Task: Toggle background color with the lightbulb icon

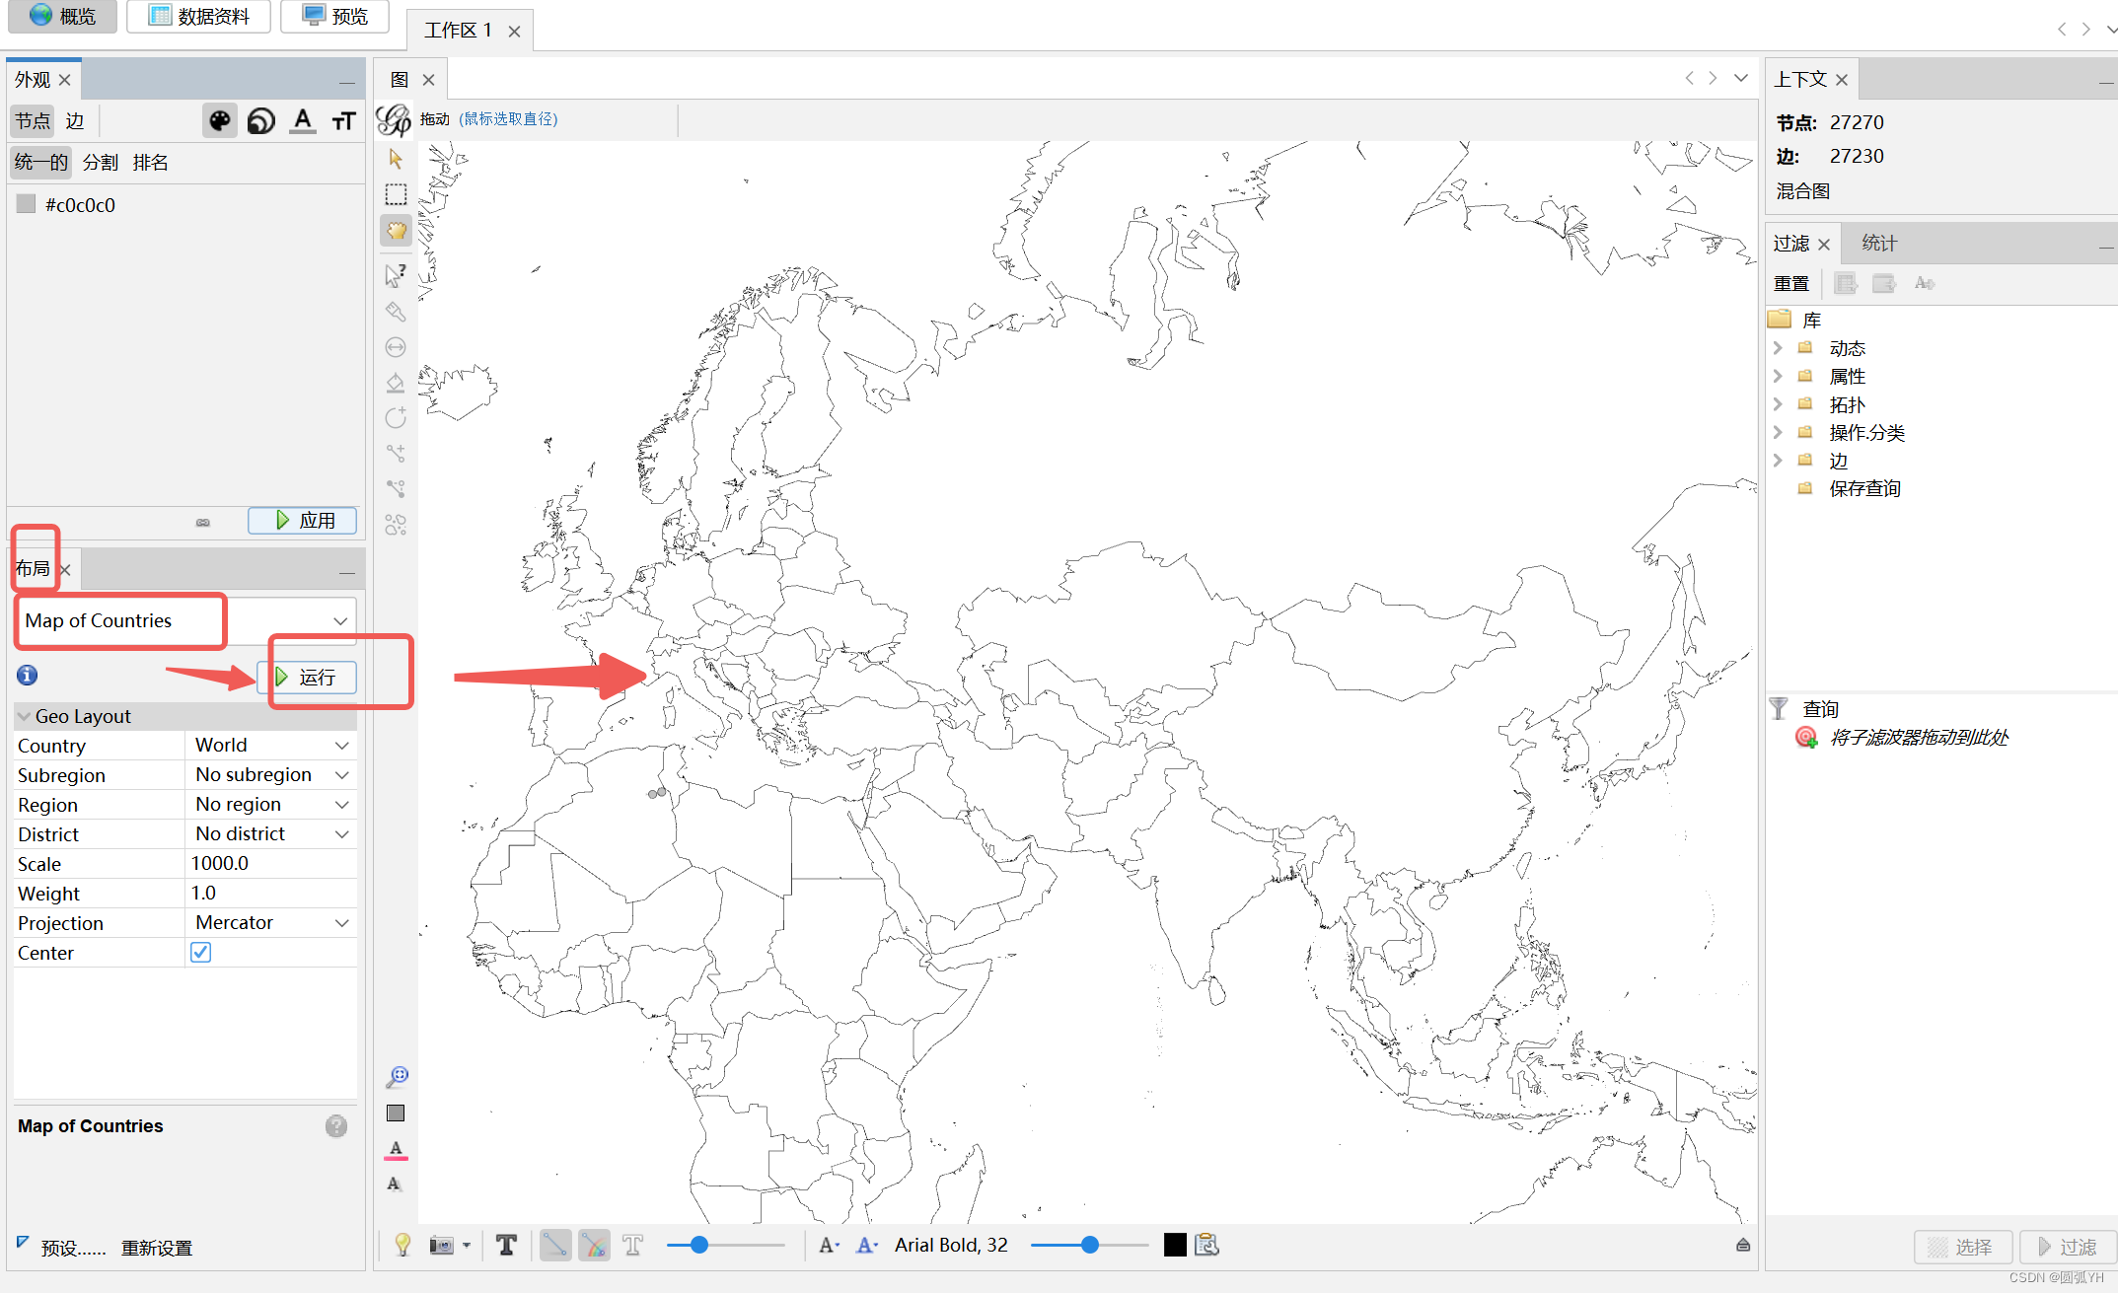Action: click(402, 1245)
